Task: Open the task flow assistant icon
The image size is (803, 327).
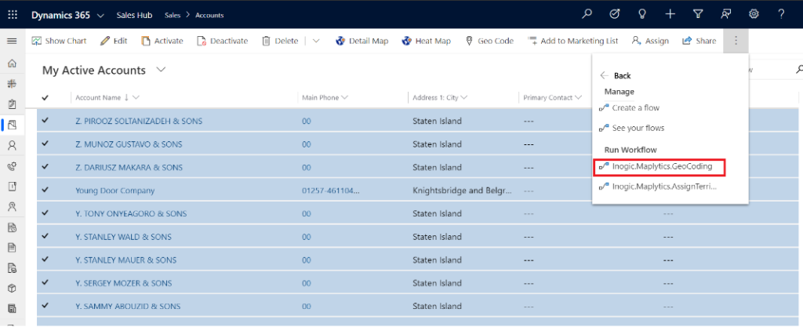Action: pos(615,14)
